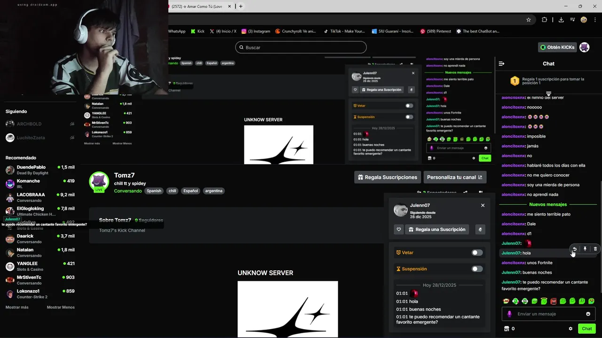Open the SIU Guaraní bookmark
This screenshot has height=338, width=602.
click(x=392, y=31)
